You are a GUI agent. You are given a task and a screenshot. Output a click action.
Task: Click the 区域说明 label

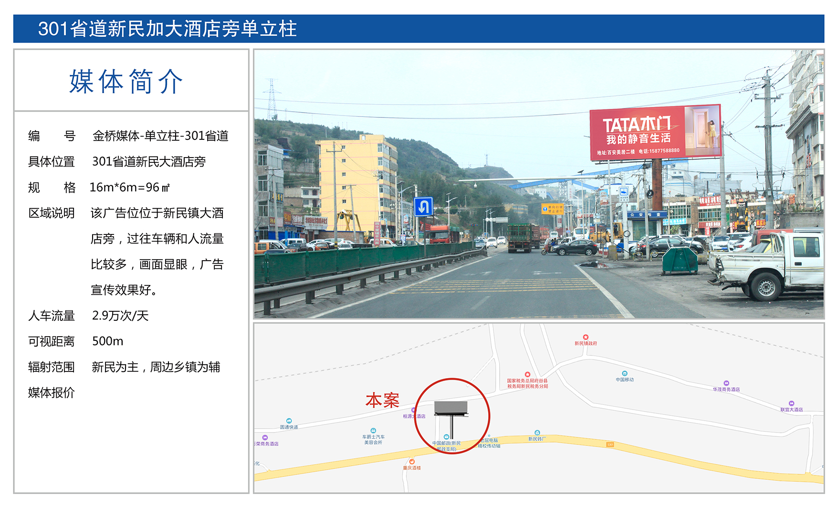click(x=52, y=213)
